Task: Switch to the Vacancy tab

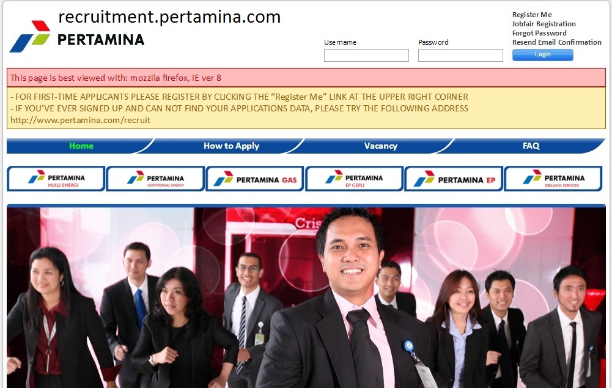Action: 380,146
